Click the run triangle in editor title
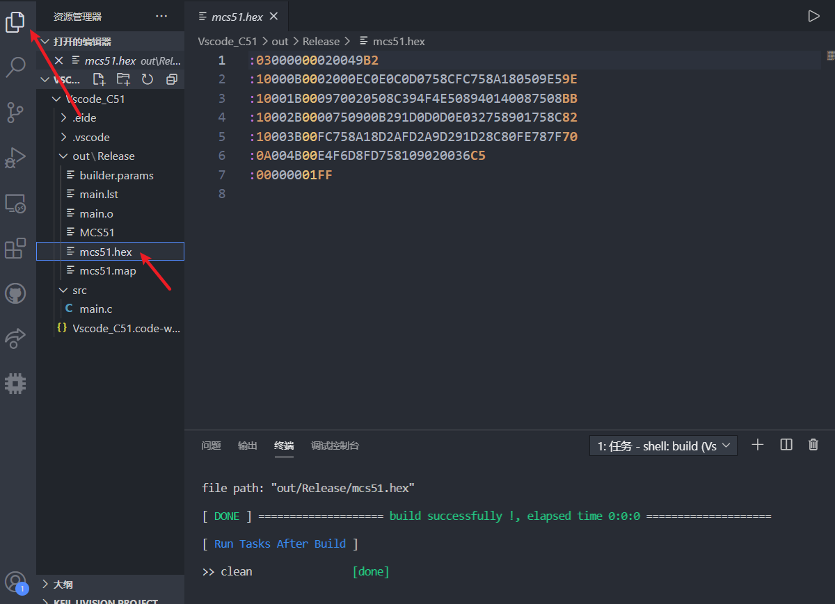 [813, 16]
